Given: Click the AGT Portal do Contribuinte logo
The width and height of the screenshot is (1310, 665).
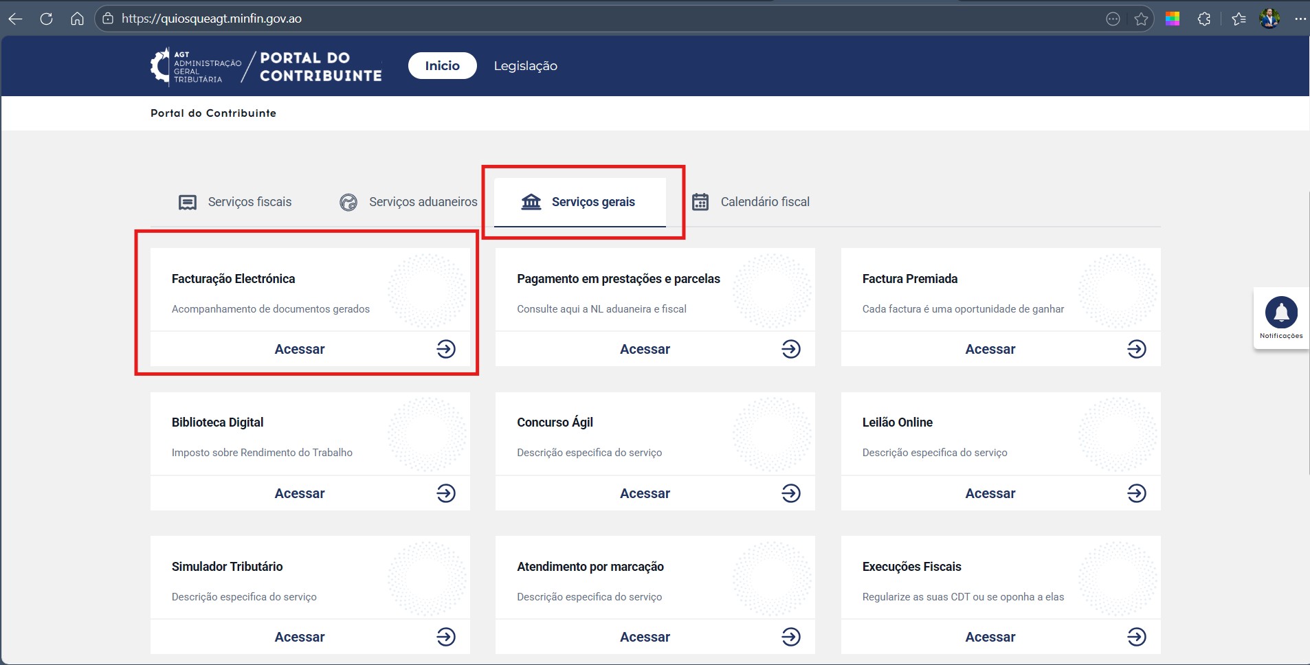Looking at the screenshot, I should coord(266,67).
